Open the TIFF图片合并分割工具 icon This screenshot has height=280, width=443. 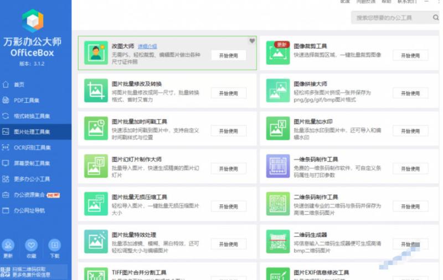96,274
